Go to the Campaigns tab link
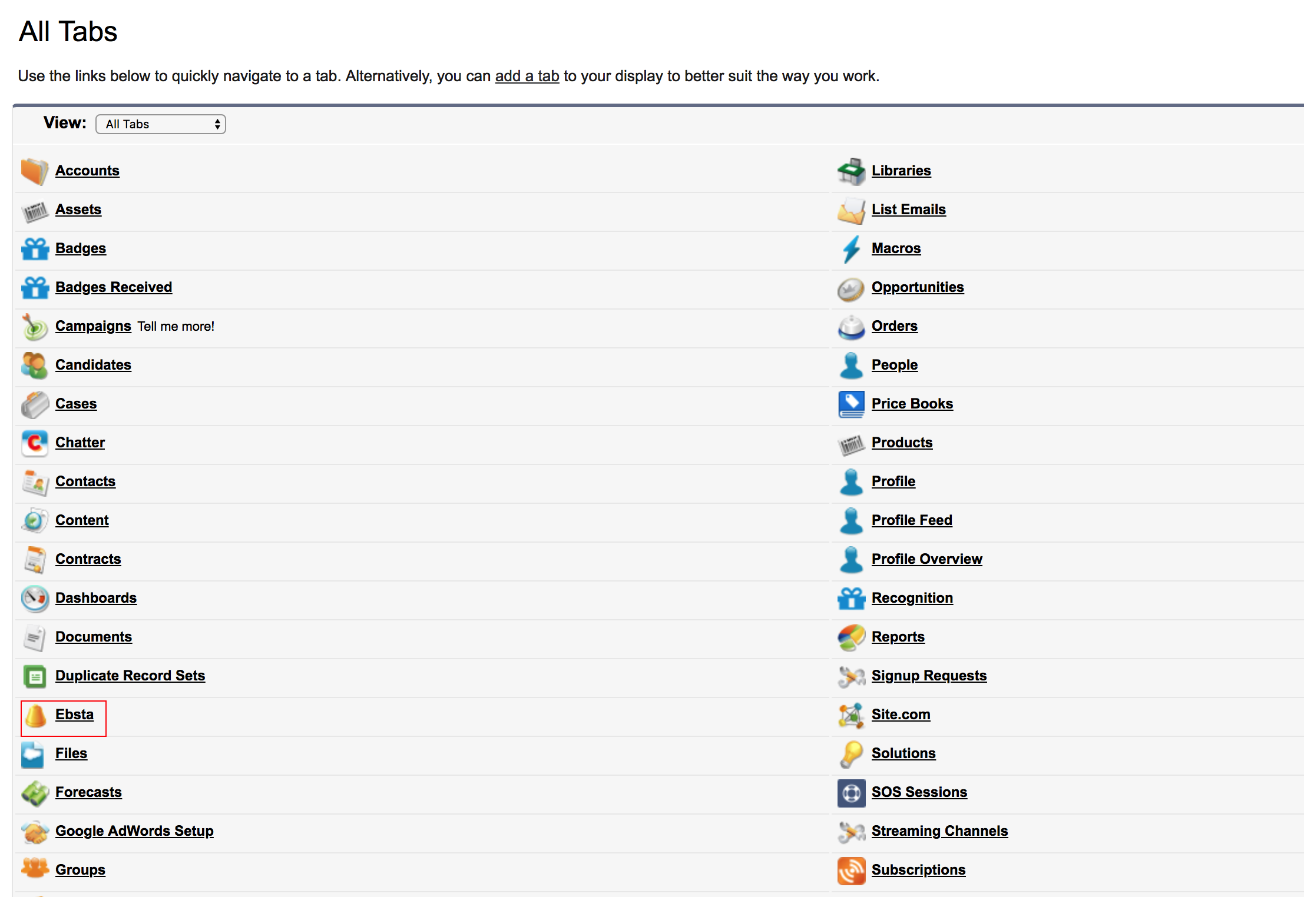Screen dimensions: 1304x897 pos(93,326)
